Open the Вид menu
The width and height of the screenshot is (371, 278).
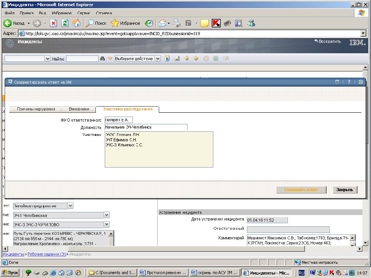(43, 13)
